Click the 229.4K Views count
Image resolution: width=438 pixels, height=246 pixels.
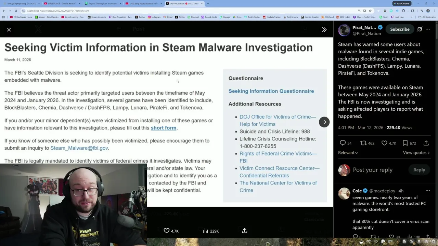[399, 127]
